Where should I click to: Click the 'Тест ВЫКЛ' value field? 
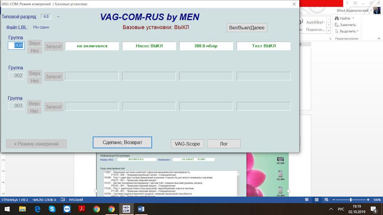point(264,46)
